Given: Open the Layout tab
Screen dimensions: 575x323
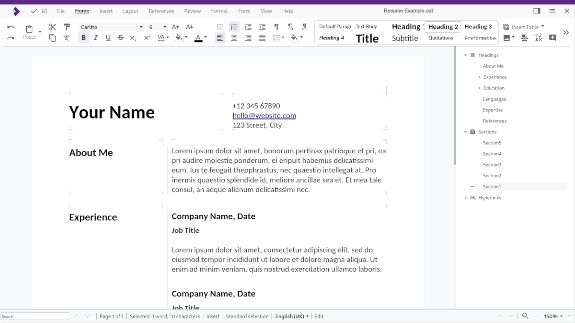Looking at the screenshot, I should click(x=131, y=11).
